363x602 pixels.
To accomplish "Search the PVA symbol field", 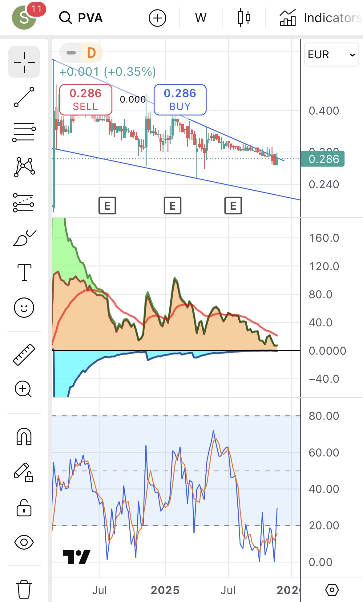I will point(81,18).
